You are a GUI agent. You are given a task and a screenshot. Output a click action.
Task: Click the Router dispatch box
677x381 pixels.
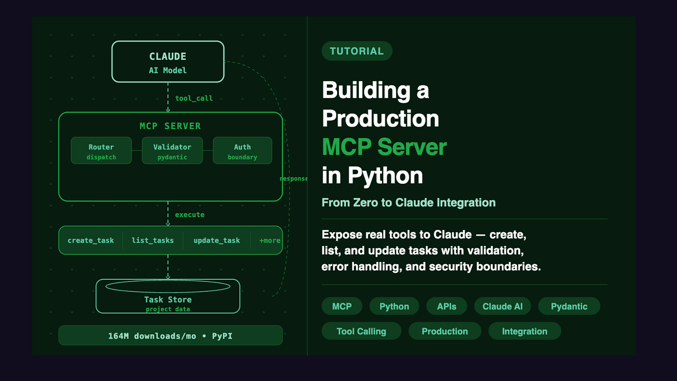(x=101, y=150)
